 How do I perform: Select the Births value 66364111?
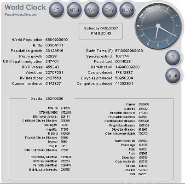click(x=54, y=45)
